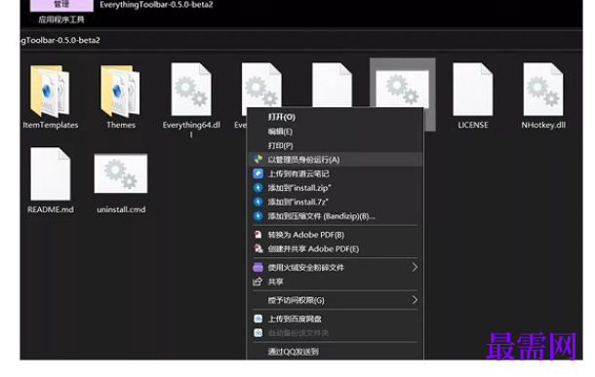Click the create and share Adobe PDF icon
Image resolution: width=595 pixels, height=377 pixels.
(258, 248)
